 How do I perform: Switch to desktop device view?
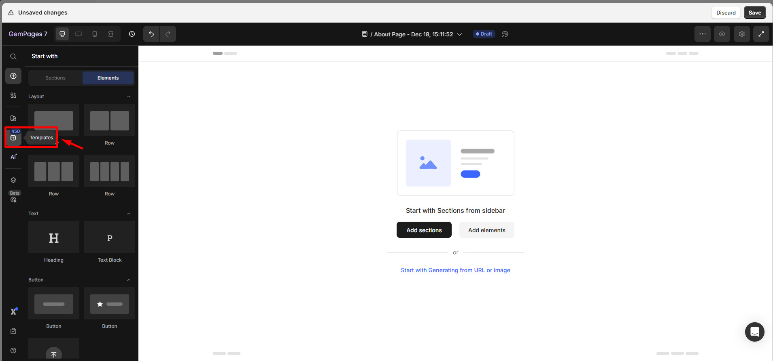pos(62,34)
